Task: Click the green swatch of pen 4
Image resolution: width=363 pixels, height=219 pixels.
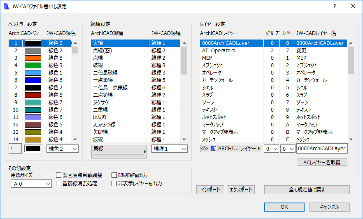Action: (x=33, y=65)
